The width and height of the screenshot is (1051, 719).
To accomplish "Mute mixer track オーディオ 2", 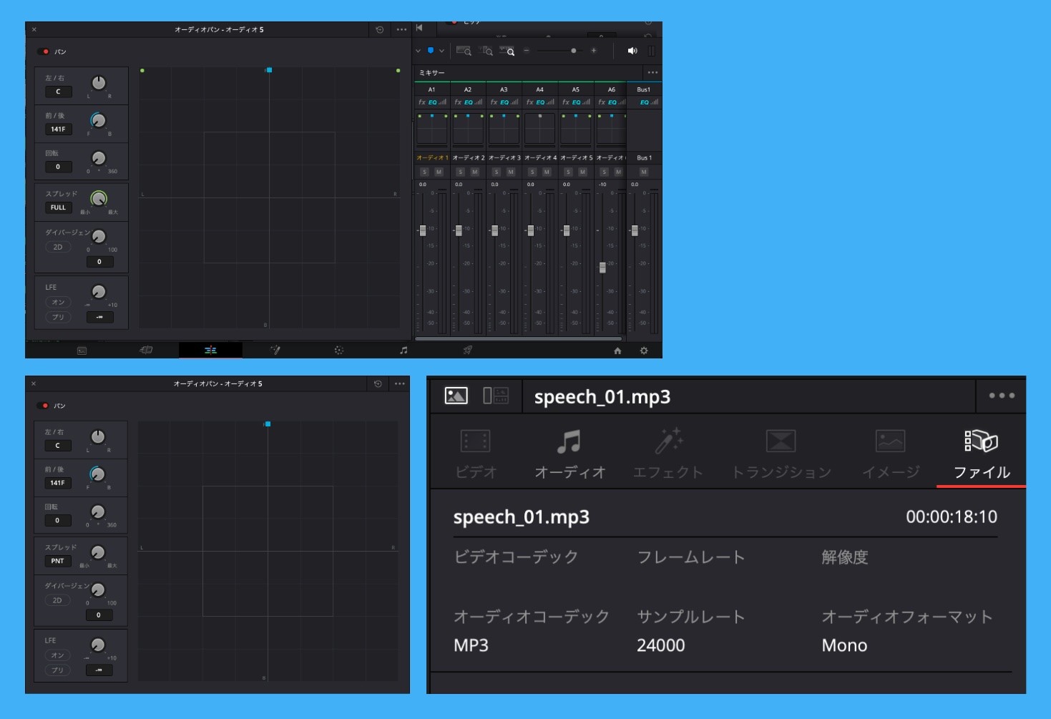I will coord(474,172).
